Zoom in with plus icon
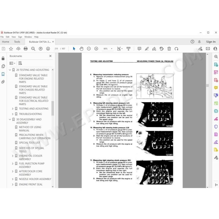 click(x=96, y=49)
